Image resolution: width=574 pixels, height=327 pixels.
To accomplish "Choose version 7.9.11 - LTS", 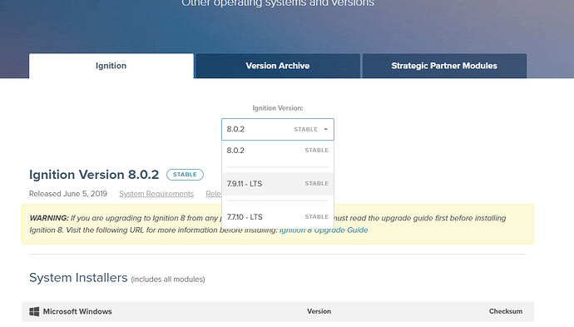I will pos(278,184).
